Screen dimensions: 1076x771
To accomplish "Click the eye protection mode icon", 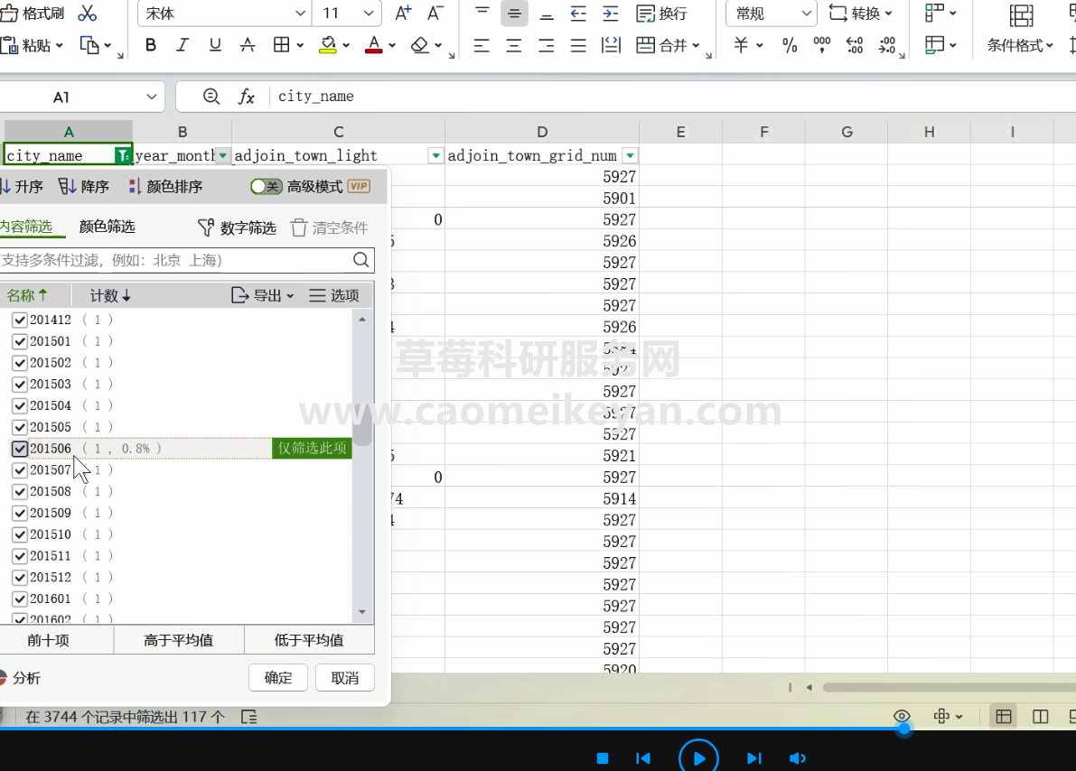I will (902, 716).
